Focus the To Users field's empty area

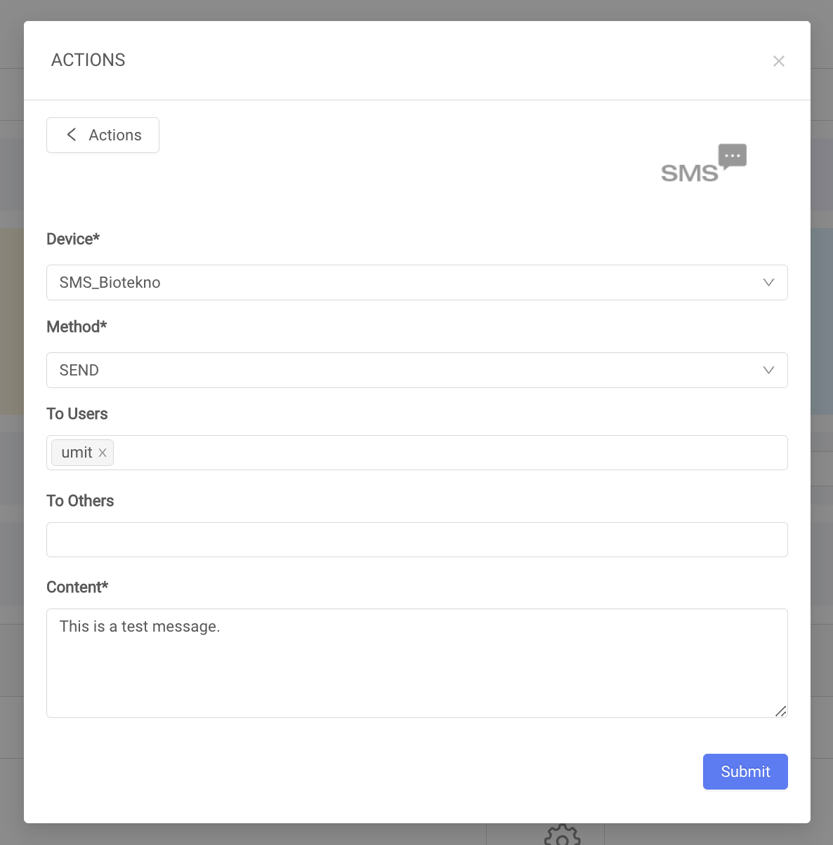pos(450,453)
